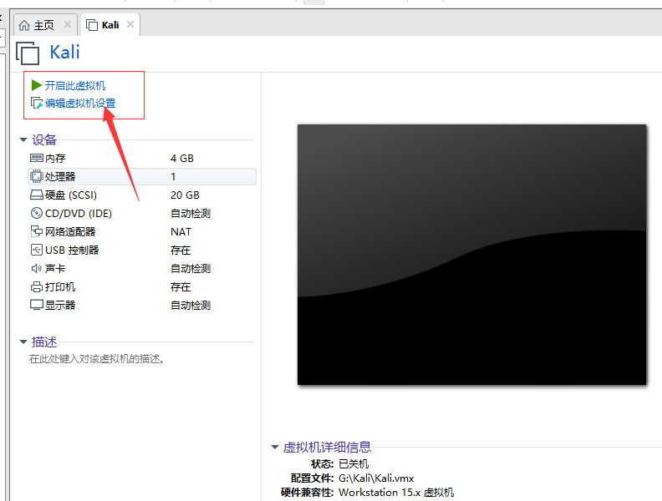
Task: Click the 自动检测 value for sound card
Action: 191,268
